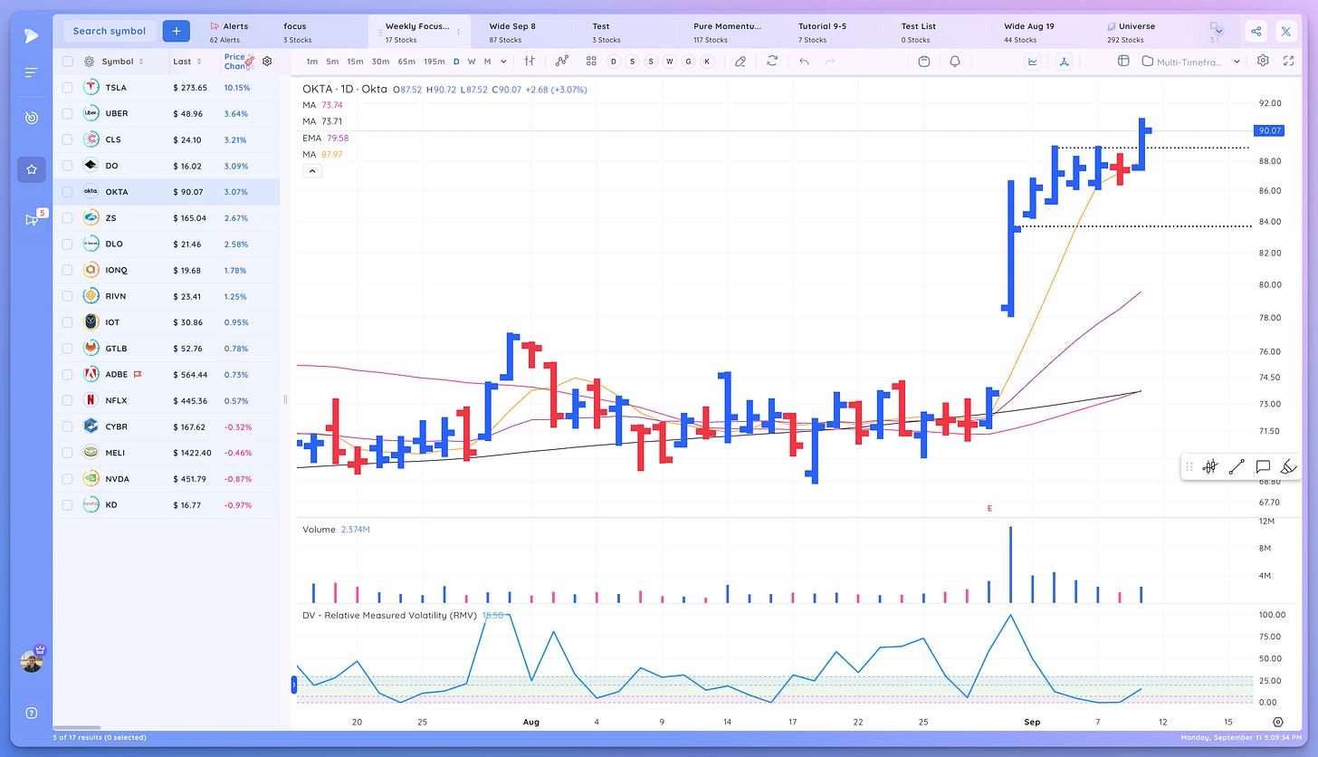Click the fullscreen expand icon
This screenshot has width=1318, height=757.
(x=1289, y=61)
